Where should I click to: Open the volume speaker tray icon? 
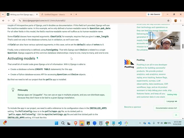[x=162, y=123]
